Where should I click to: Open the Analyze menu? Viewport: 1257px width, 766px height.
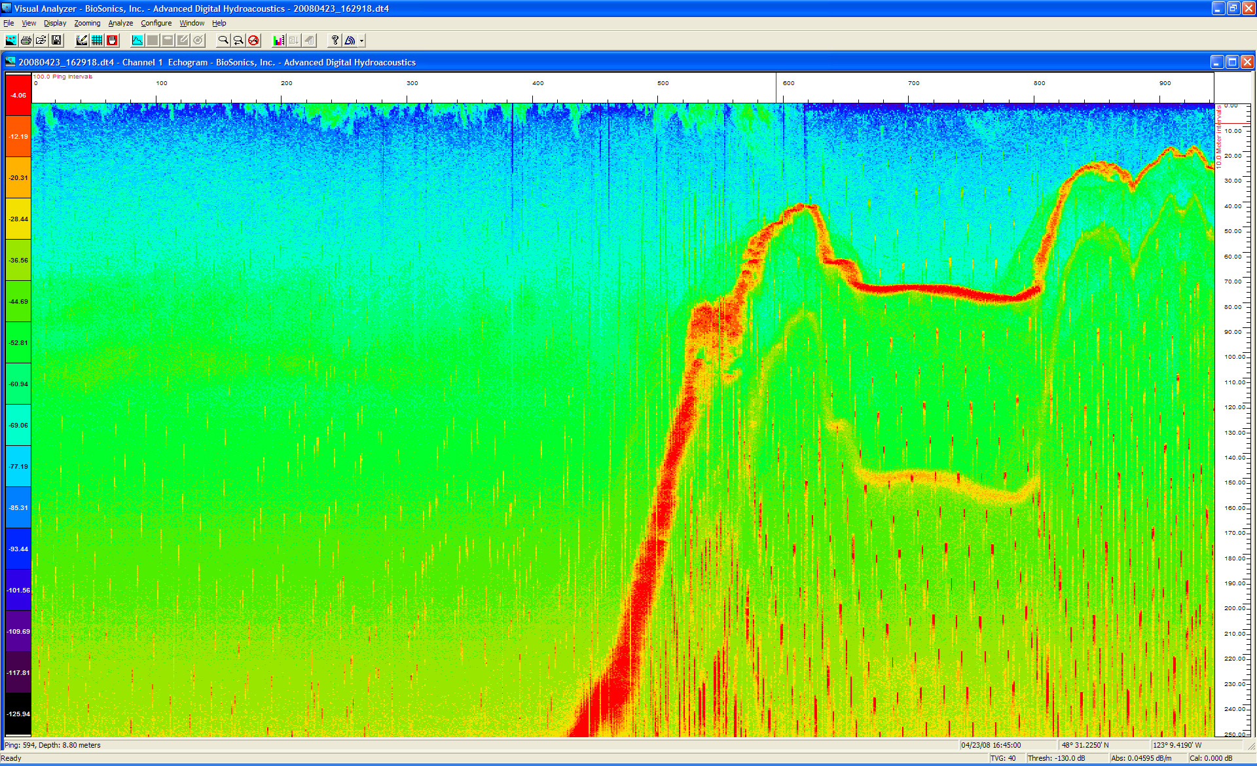[120, 23]
